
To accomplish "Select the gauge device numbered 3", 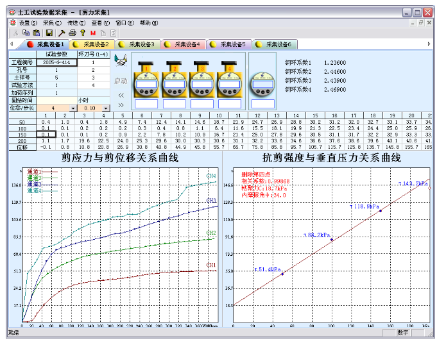I will (201, 80).
